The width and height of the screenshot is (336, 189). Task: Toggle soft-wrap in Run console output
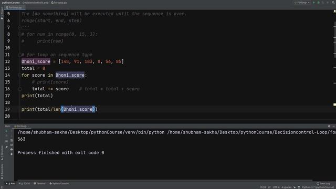[x=12, y=140]
